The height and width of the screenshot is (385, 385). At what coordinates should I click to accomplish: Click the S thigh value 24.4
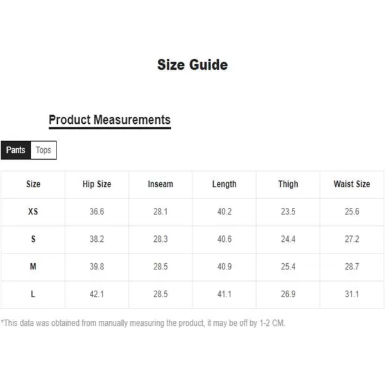288,239
